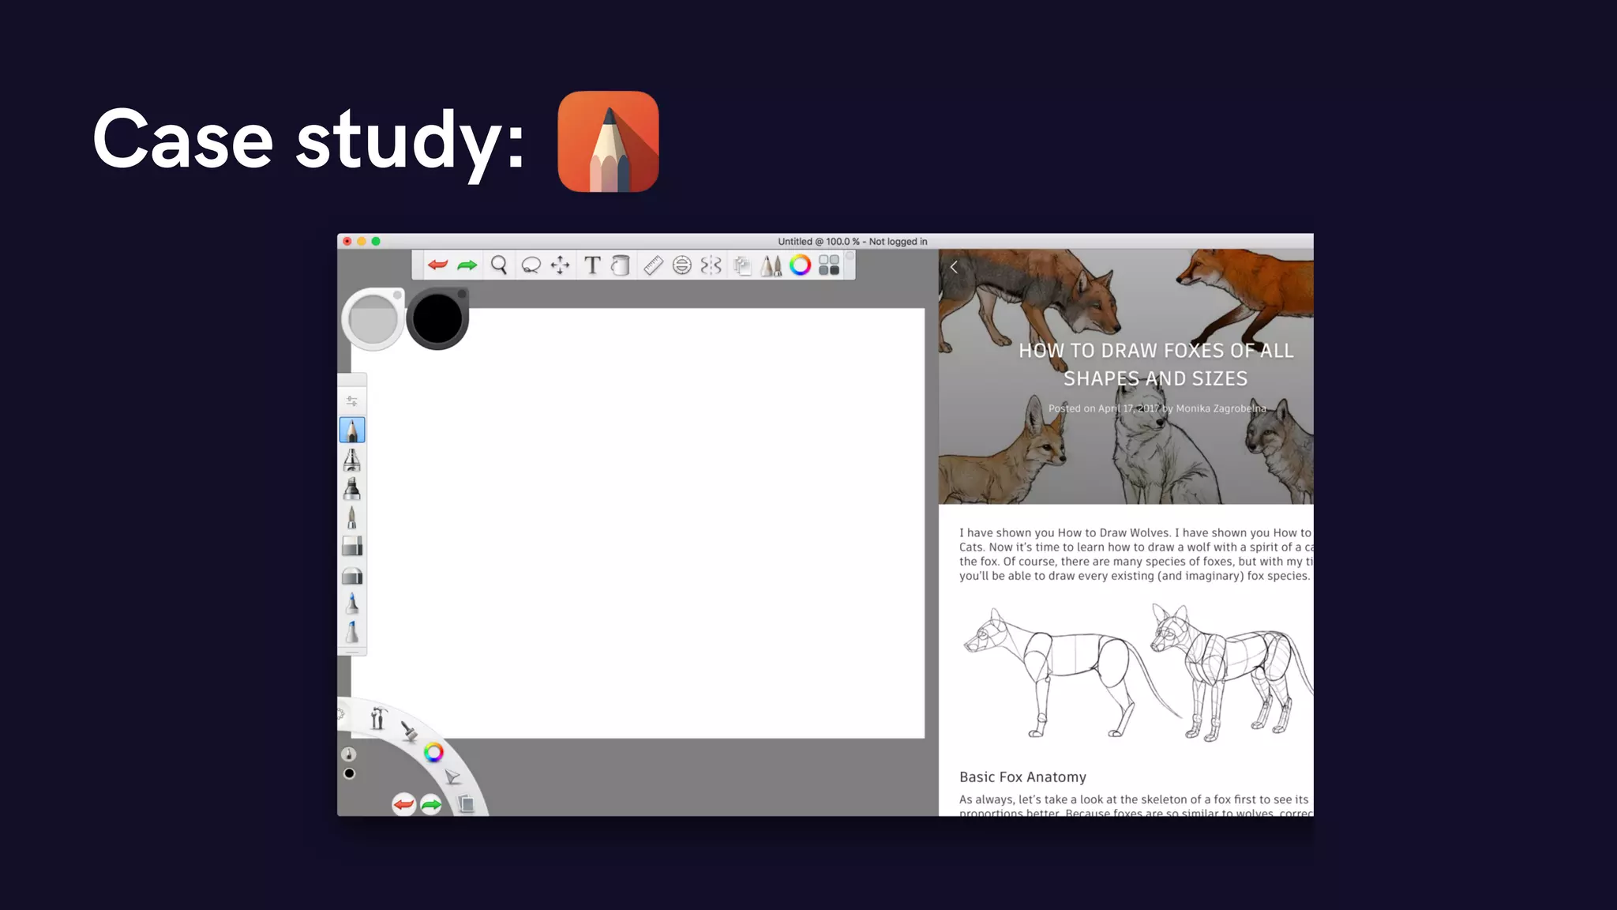Go back using the article's arrow
The height and width of the screenshot is (910, 1617).
coord(954,267)
